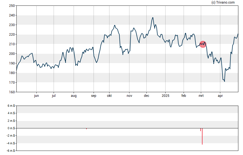Viewport: 243px width, 155px height.
Task: Click the '210' price axis value
Action: (x=12, y=44)
